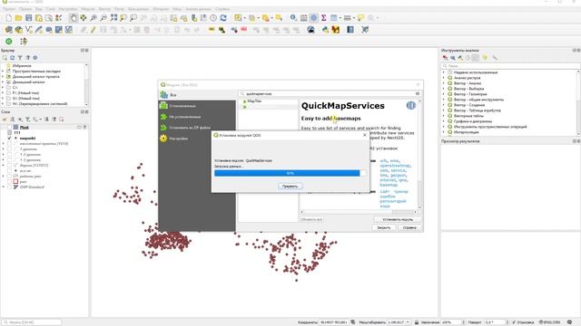Expand 'Вектор - Геометрия' toolbox group
Viewport: 581px width, 326px height.
(444, 94)
